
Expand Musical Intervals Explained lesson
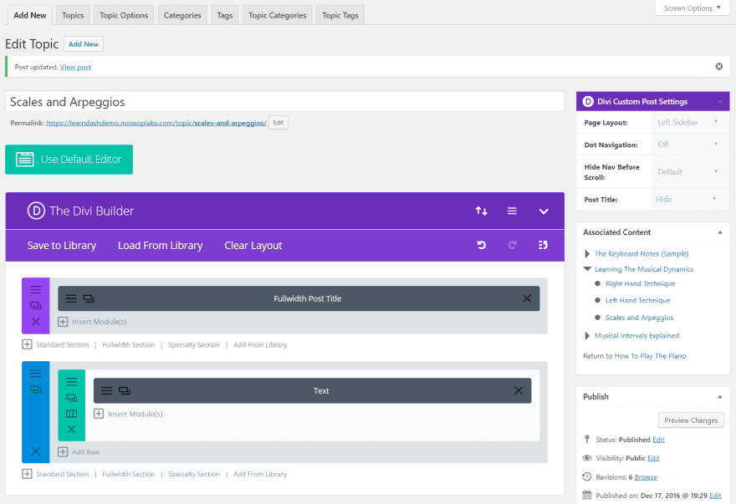(587, 335)
